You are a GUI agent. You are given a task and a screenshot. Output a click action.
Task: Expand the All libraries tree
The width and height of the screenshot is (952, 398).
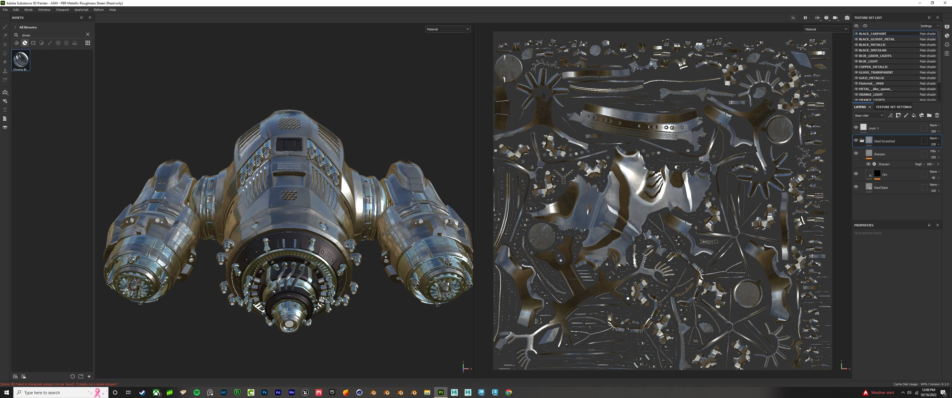(15, 27)
